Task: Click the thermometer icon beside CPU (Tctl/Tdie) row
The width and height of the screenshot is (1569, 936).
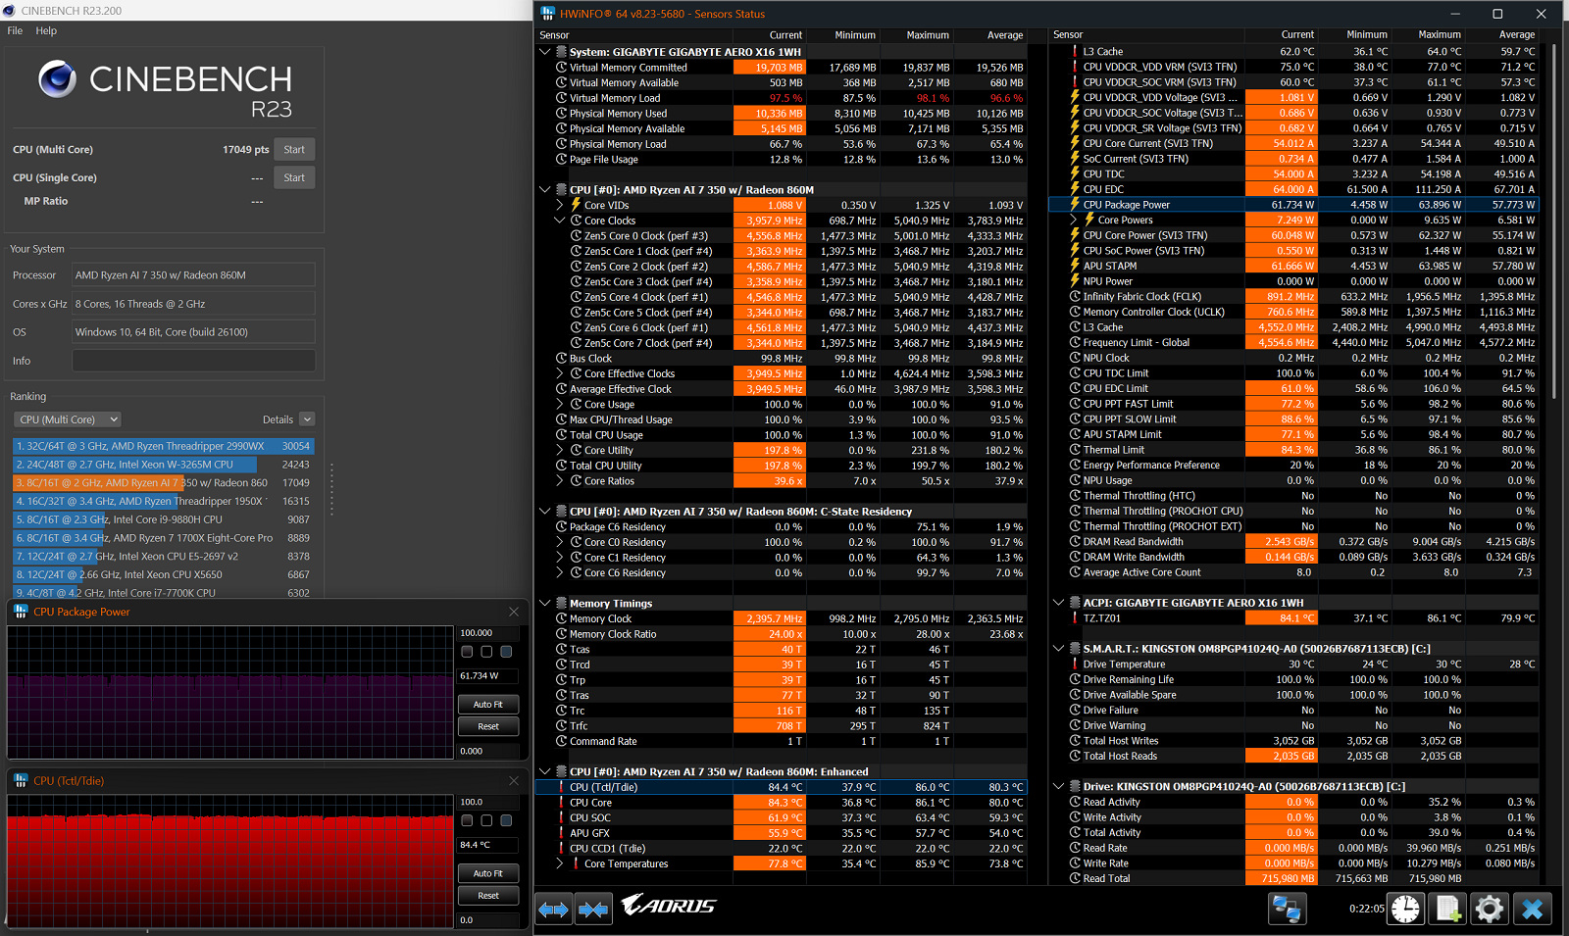Action: coord(561,787)
